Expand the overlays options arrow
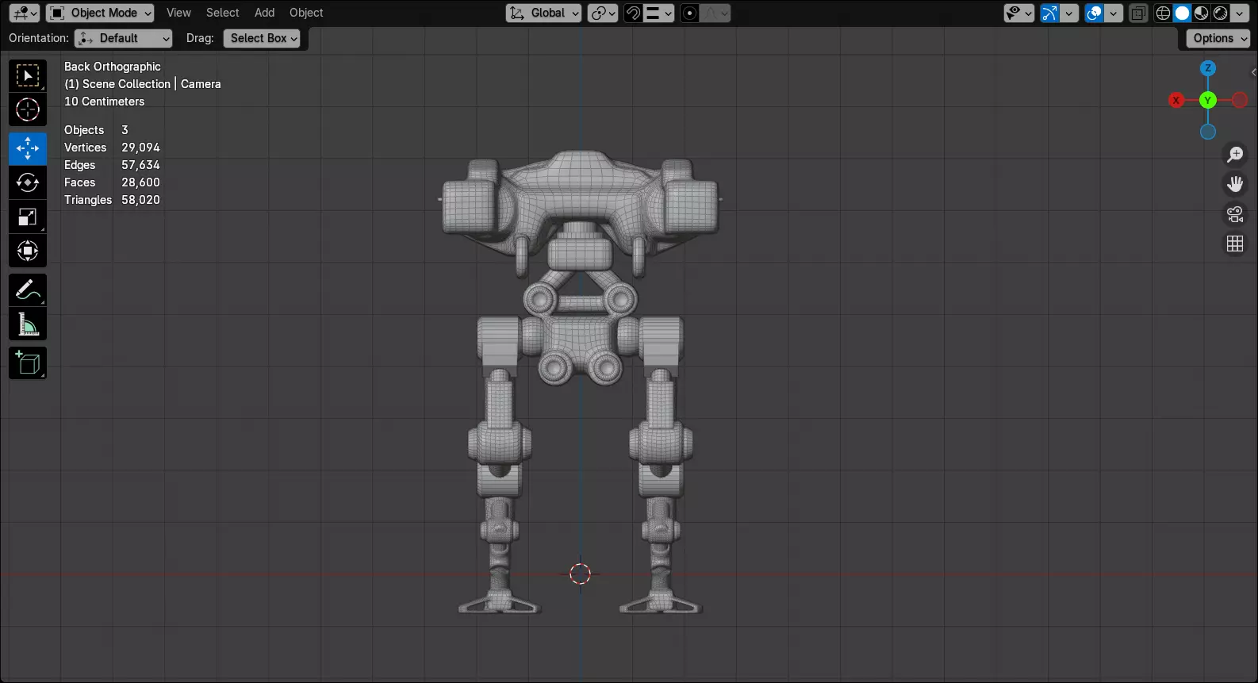The image size is (1258, 683). pos(1114,13)
